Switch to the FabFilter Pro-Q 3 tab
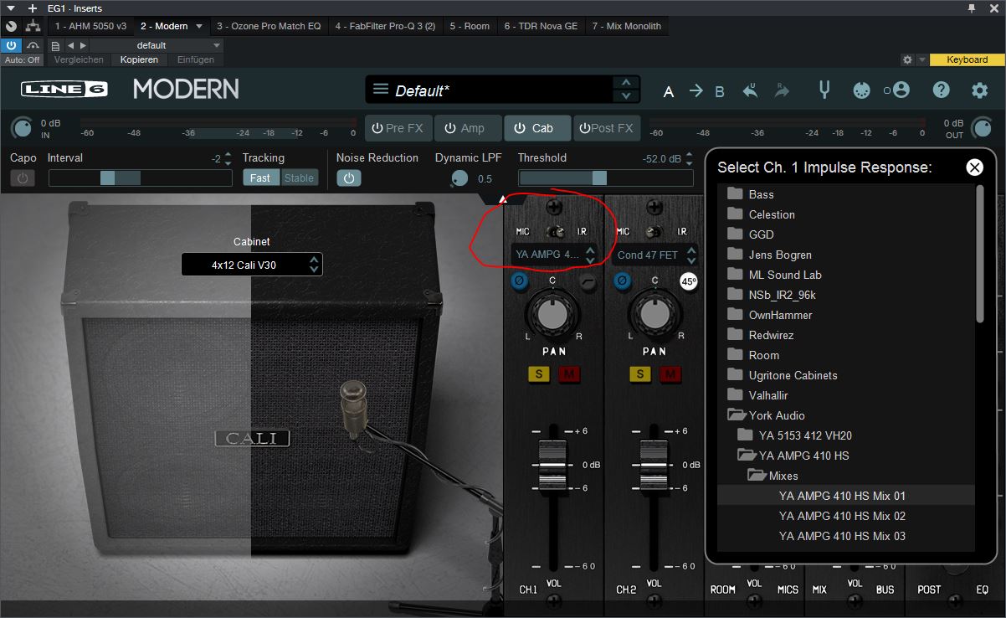Viewport: 1006px width, 618px height. pos(385,26)
